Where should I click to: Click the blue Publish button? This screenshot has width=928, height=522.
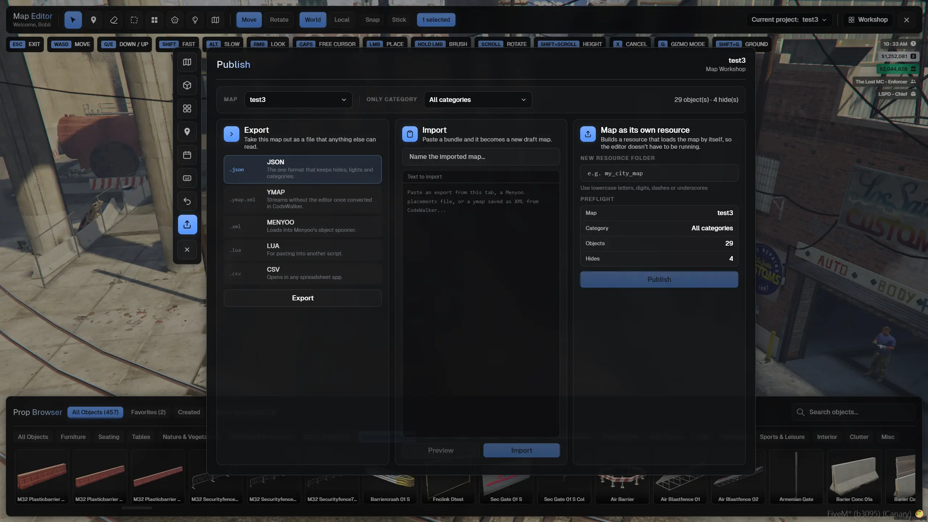(659, 280)
